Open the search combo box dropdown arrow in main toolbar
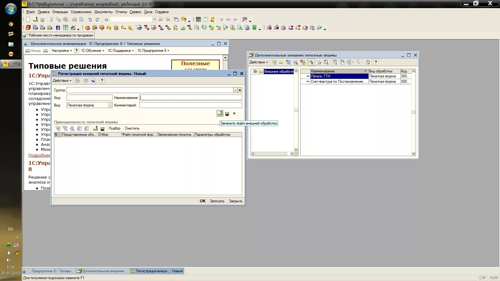This screenshot has width=500, height=281. [x=154, y=20]
